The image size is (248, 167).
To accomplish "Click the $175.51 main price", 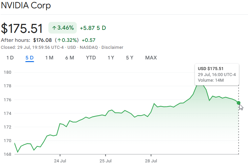I will [x=22, y=29].
